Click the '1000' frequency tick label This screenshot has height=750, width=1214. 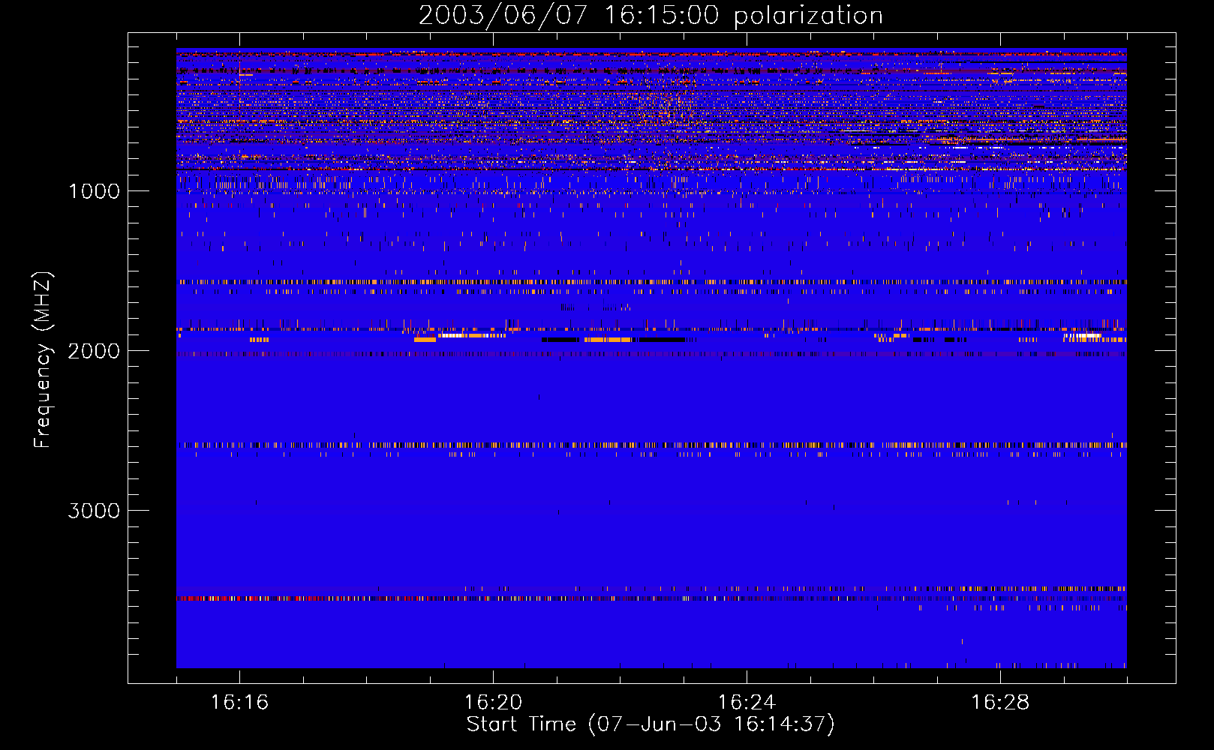pos(95,191)
